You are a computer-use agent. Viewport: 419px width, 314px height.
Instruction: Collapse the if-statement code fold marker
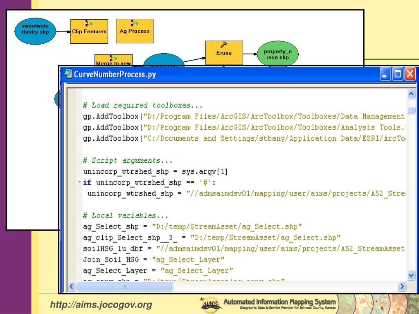click(79, 182)
